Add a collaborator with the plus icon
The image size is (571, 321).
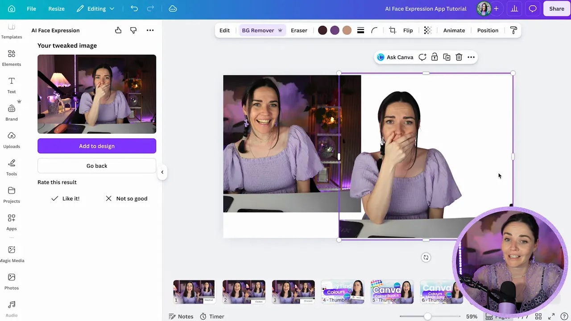click(496, 8)
